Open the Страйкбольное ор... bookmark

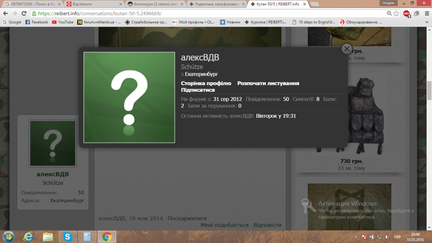coord(146,22)
